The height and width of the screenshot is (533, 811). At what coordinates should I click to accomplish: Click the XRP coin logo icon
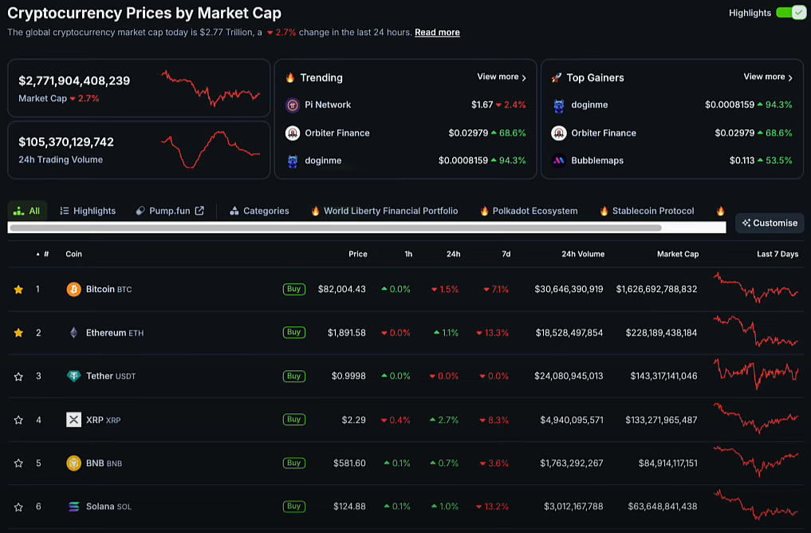pyautogui.click(x=73, y=420)
